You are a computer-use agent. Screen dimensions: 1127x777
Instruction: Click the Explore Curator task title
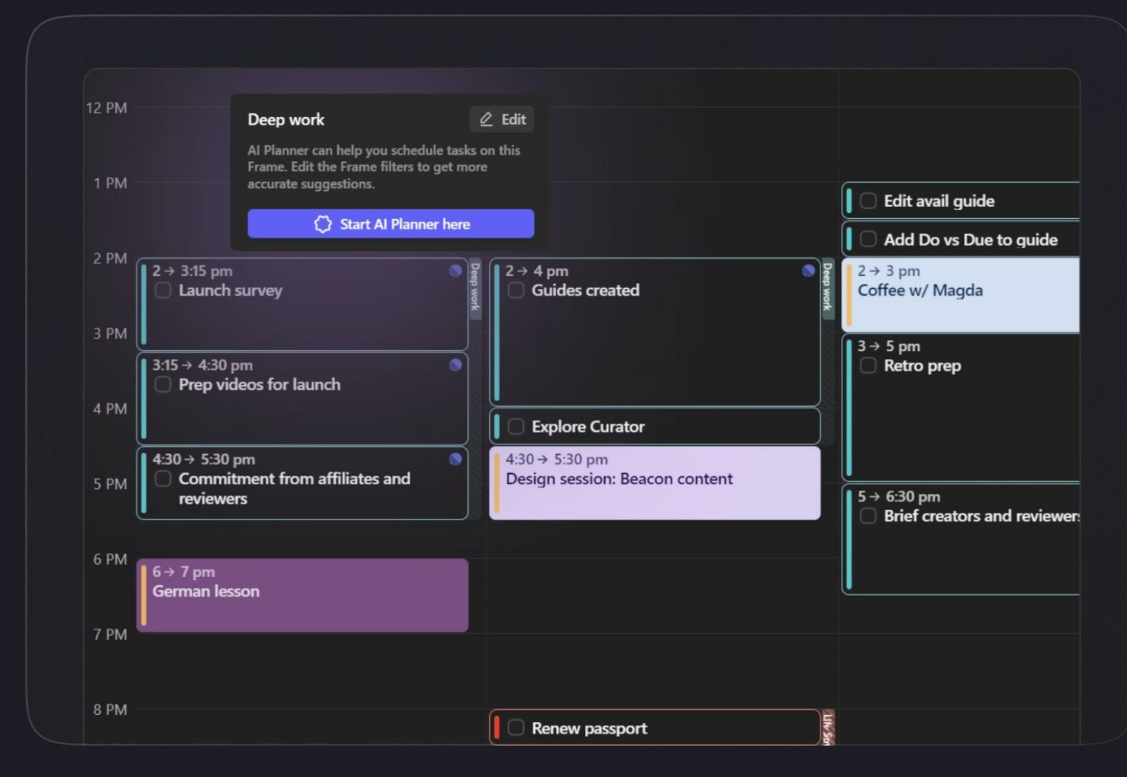pos(588,427)
